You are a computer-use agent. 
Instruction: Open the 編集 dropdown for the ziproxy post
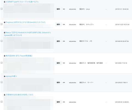pos(59,82)
